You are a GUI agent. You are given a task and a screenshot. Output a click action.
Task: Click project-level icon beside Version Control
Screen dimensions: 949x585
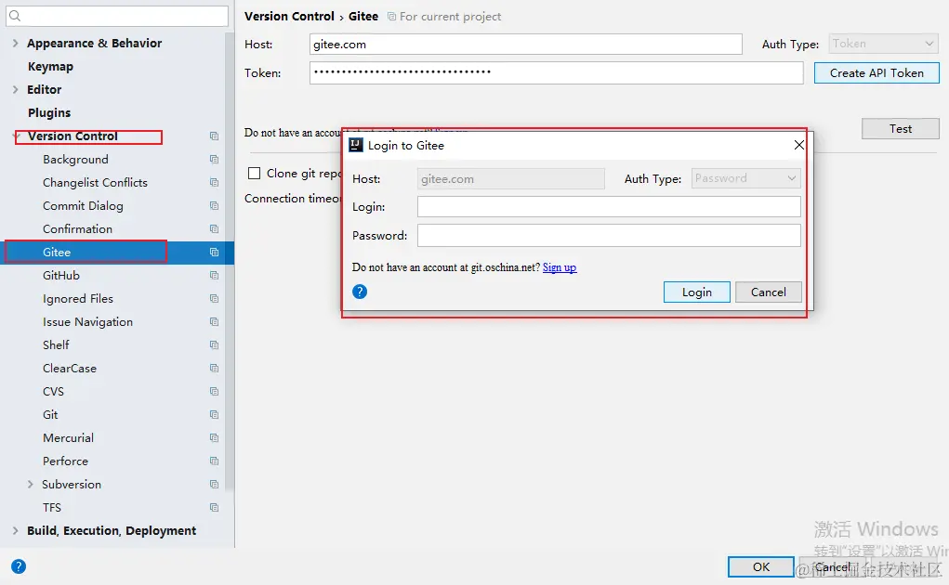214,136
